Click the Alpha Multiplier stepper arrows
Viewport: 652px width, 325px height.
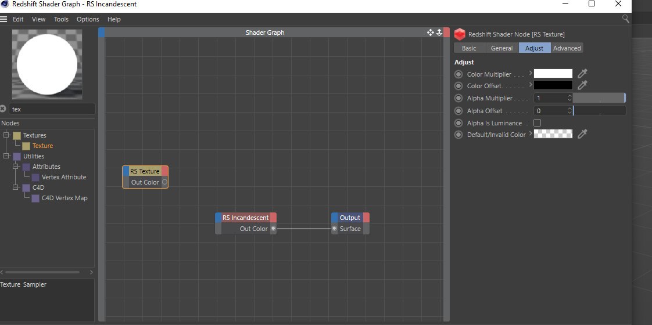pos(569,98)
